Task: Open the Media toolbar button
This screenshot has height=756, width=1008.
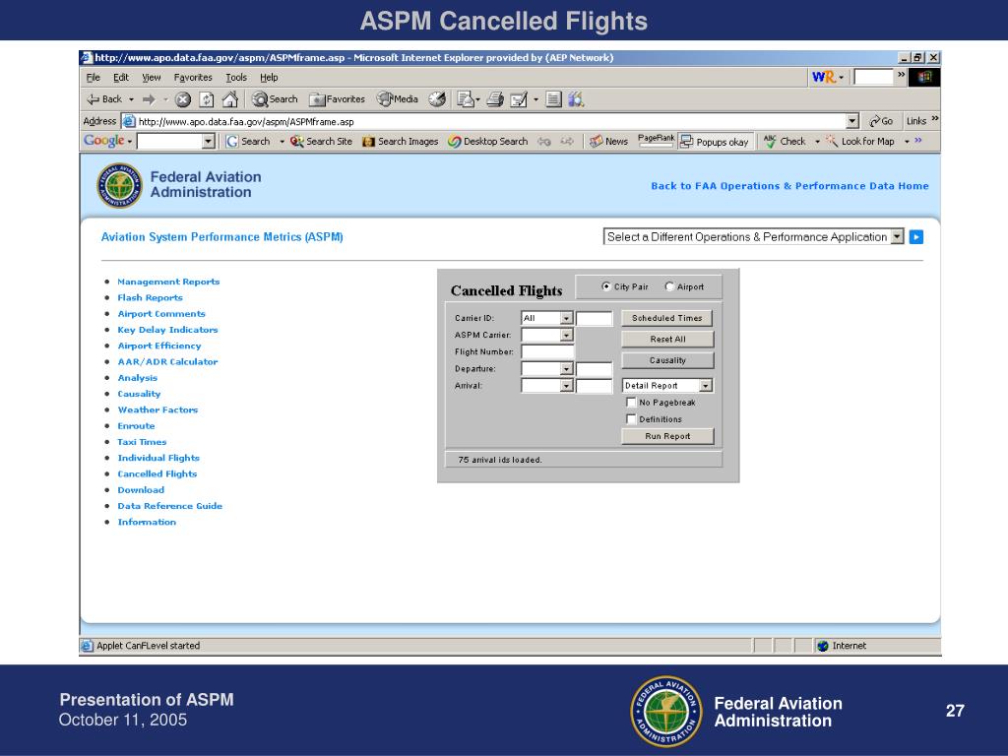Action: point(398,99)
